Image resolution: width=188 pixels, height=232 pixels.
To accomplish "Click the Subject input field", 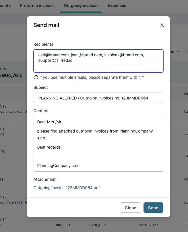I will (x=98, y=98).
